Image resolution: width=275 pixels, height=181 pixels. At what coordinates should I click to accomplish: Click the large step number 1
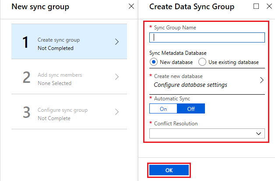[x=26, y=42]
